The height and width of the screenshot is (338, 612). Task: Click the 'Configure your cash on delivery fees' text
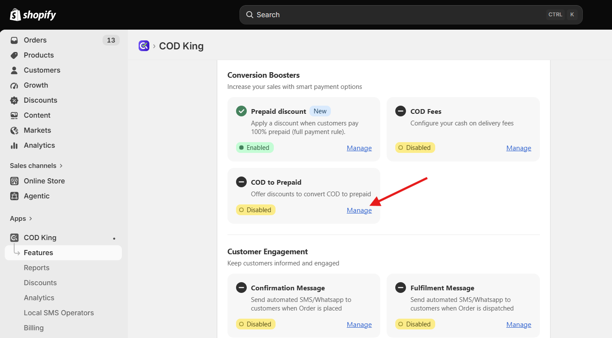tap(462, 123)
